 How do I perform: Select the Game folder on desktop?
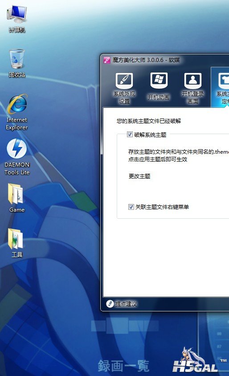coord(17,198)
